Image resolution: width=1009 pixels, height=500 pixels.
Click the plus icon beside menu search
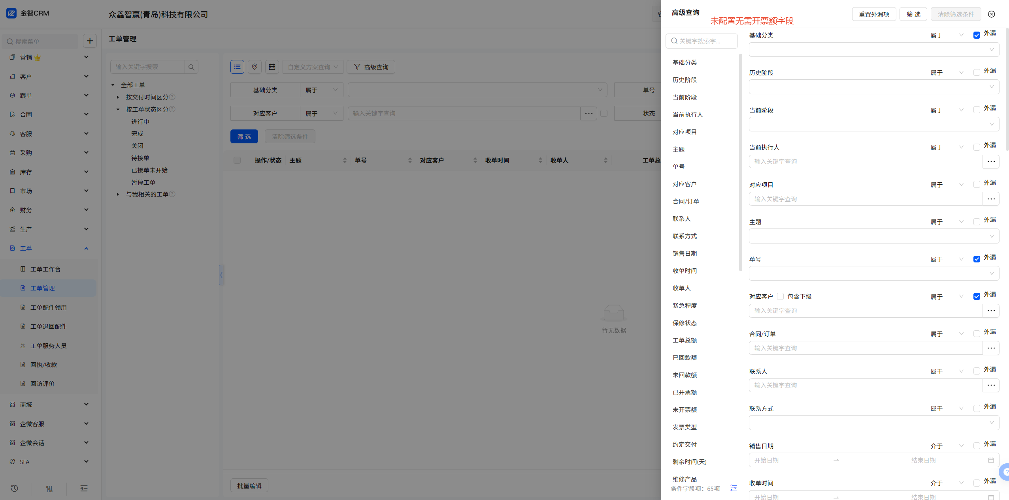tap(90, 41)
